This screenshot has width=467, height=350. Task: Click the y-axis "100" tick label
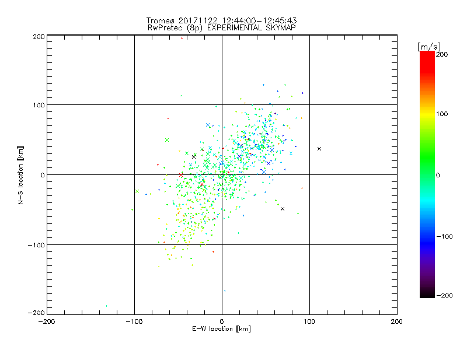point(39,105)
